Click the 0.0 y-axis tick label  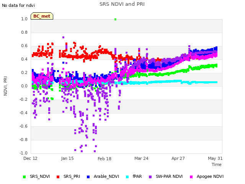tap(24, 86)
